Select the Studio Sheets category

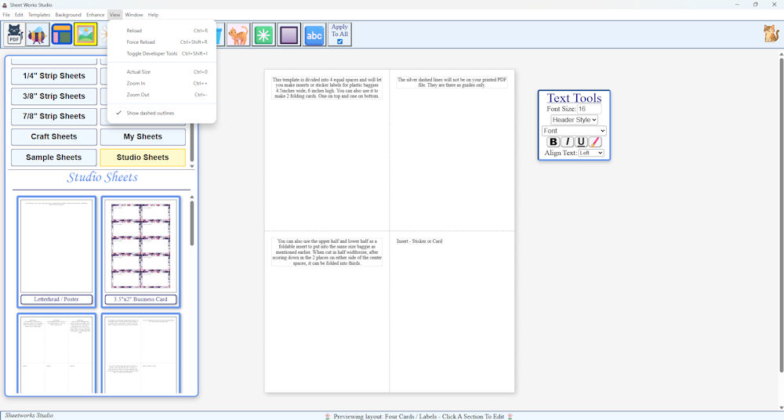coord(143,157)
